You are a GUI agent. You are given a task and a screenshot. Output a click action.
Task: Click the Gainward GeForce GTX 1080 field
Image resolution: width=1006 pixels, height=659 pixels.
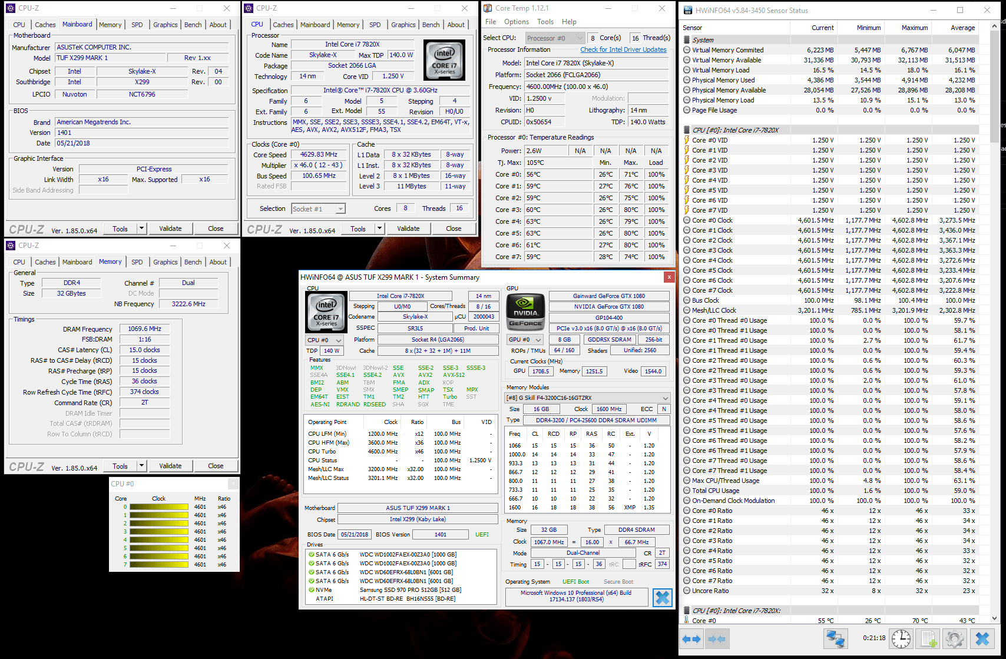(609, 296)
